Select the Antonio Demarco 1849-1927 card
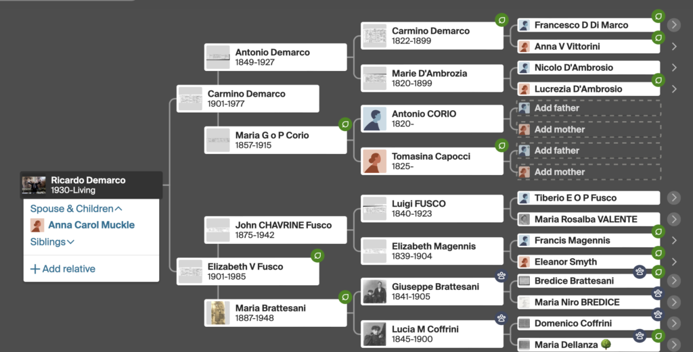 275,57
